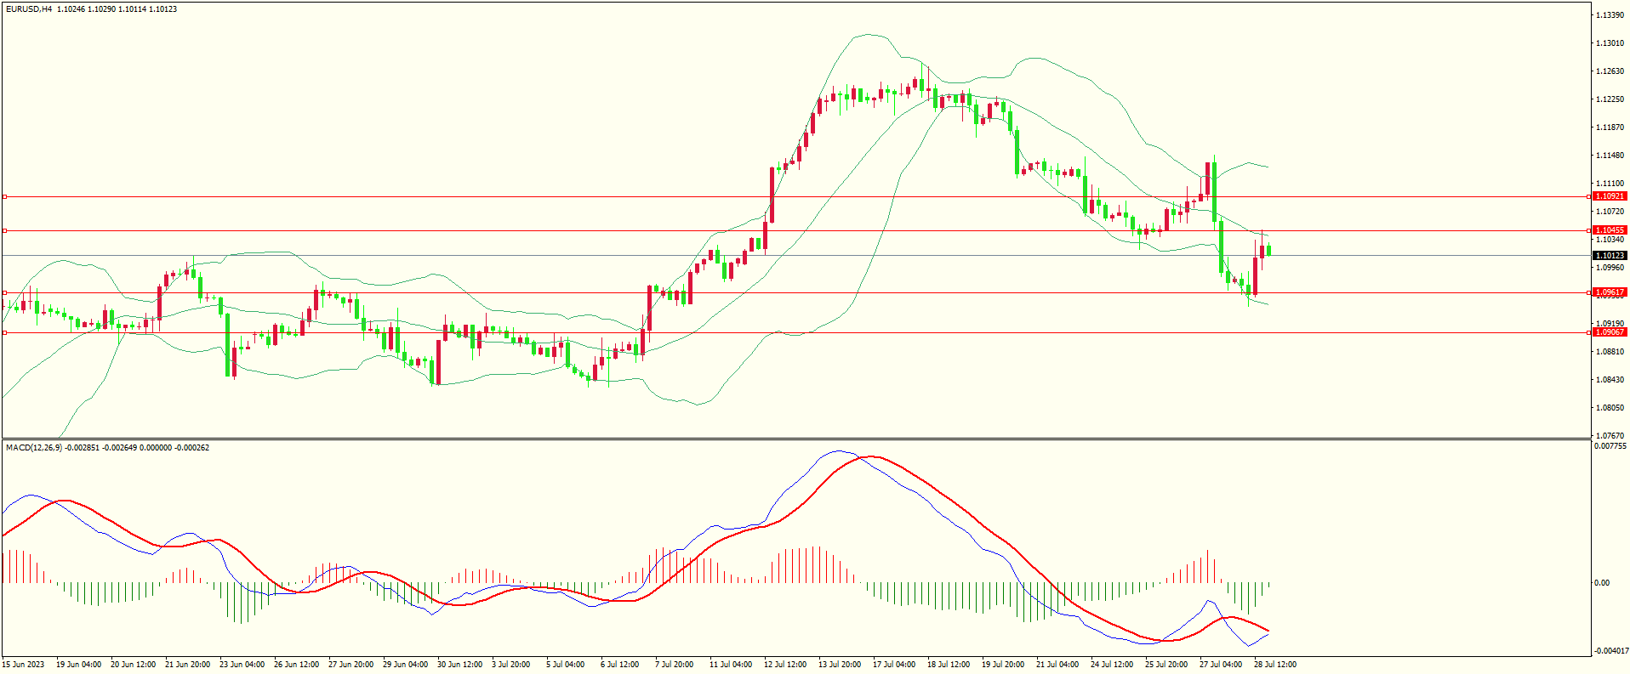Select the 1.09067 red price tag

click(1609, 332)
